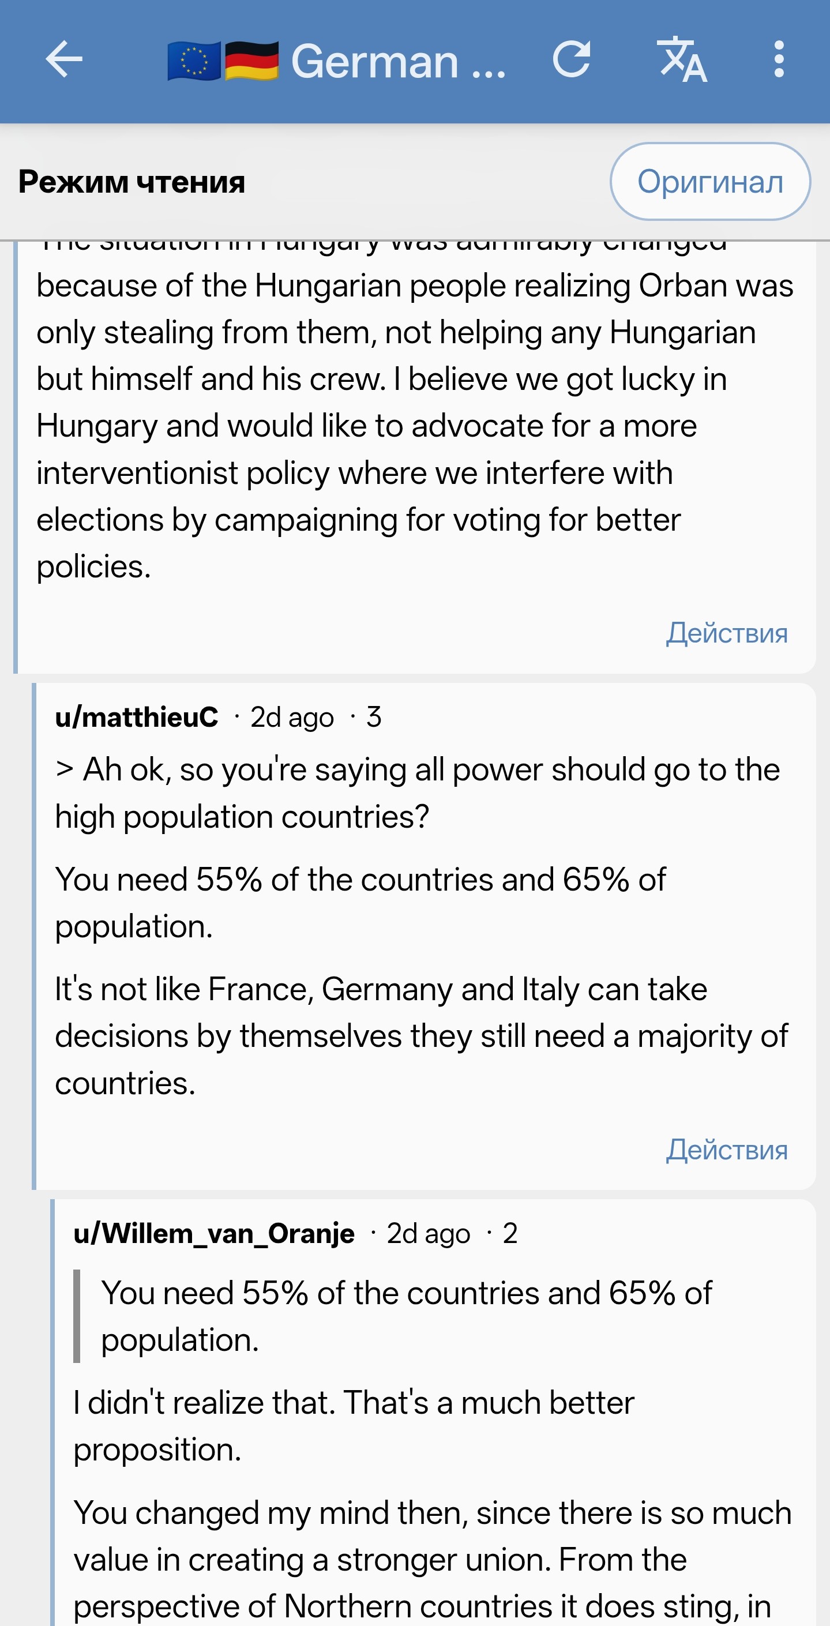Open u/Willem_van_Oranje profile
830x1626 pixels.
tap(214, 1233)
